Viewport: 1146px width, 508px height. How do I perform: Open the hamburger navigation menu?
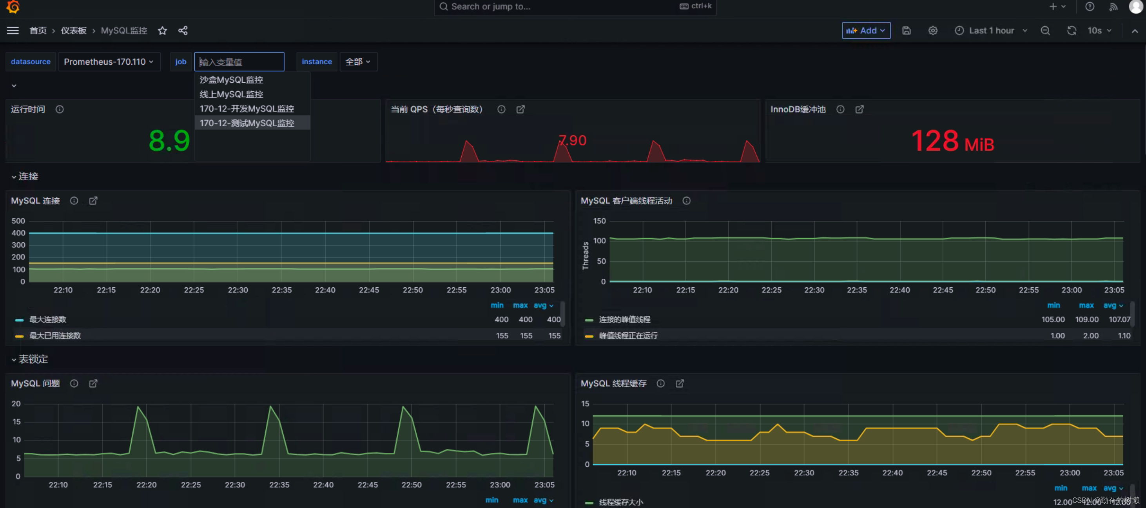pyautogui.click(x=13, y=30)
